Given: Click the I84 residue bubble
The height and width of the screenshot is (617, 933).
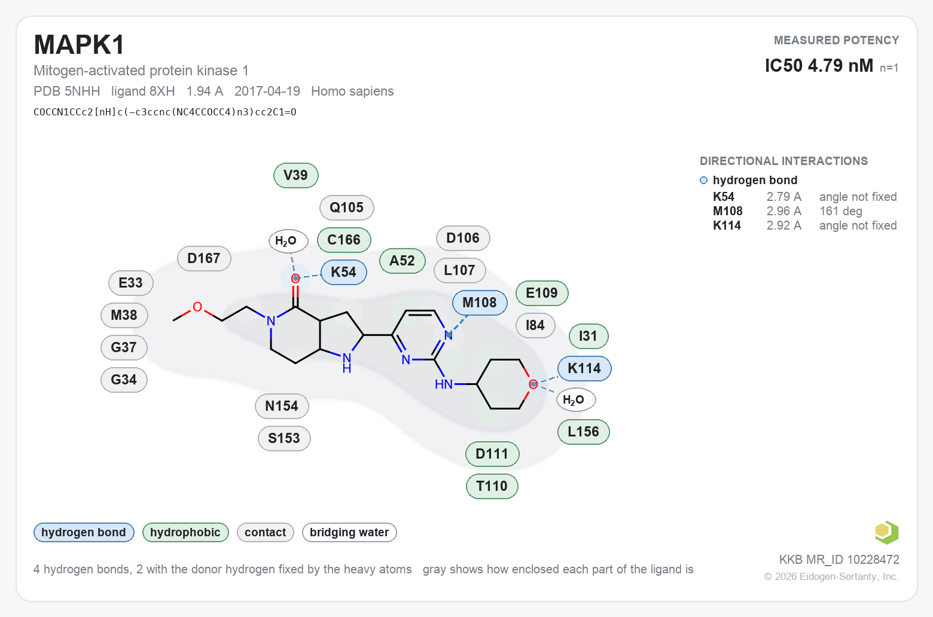Looking at the screenshot, I should (535, 326).
